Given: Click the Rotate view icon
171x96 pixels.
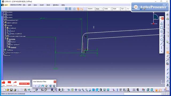Looking at the screenshot, I should (x=79, y=90).
